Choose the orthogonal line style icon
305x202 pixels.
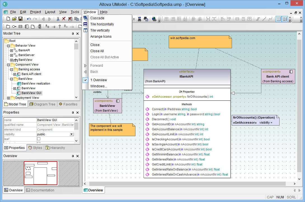tap(258, 19)
